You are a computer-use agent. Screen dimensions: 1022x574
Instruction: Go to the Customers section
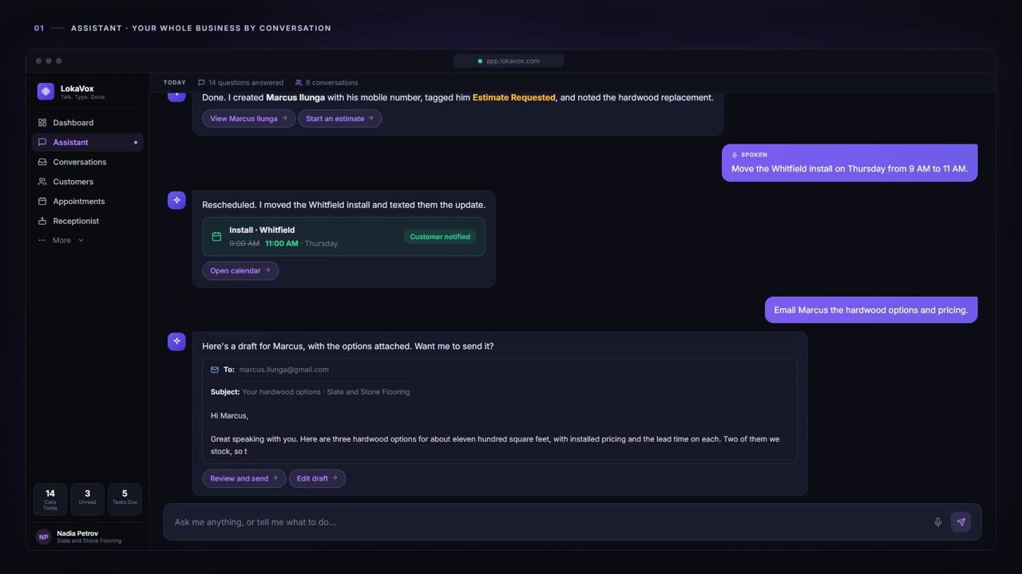(87, 182)
